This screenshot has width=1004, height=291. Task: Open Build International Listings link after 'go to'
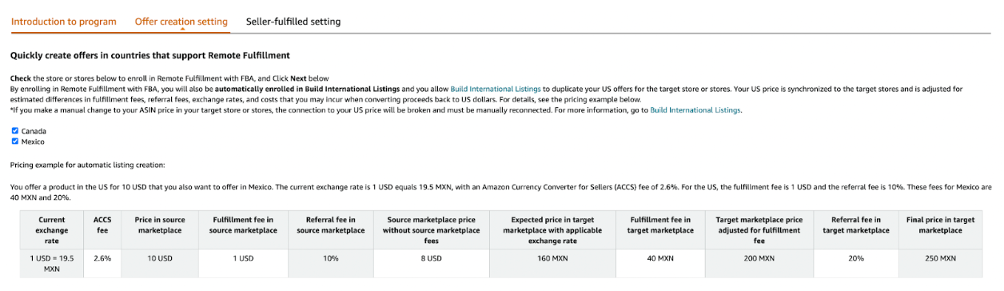(695, 110)
